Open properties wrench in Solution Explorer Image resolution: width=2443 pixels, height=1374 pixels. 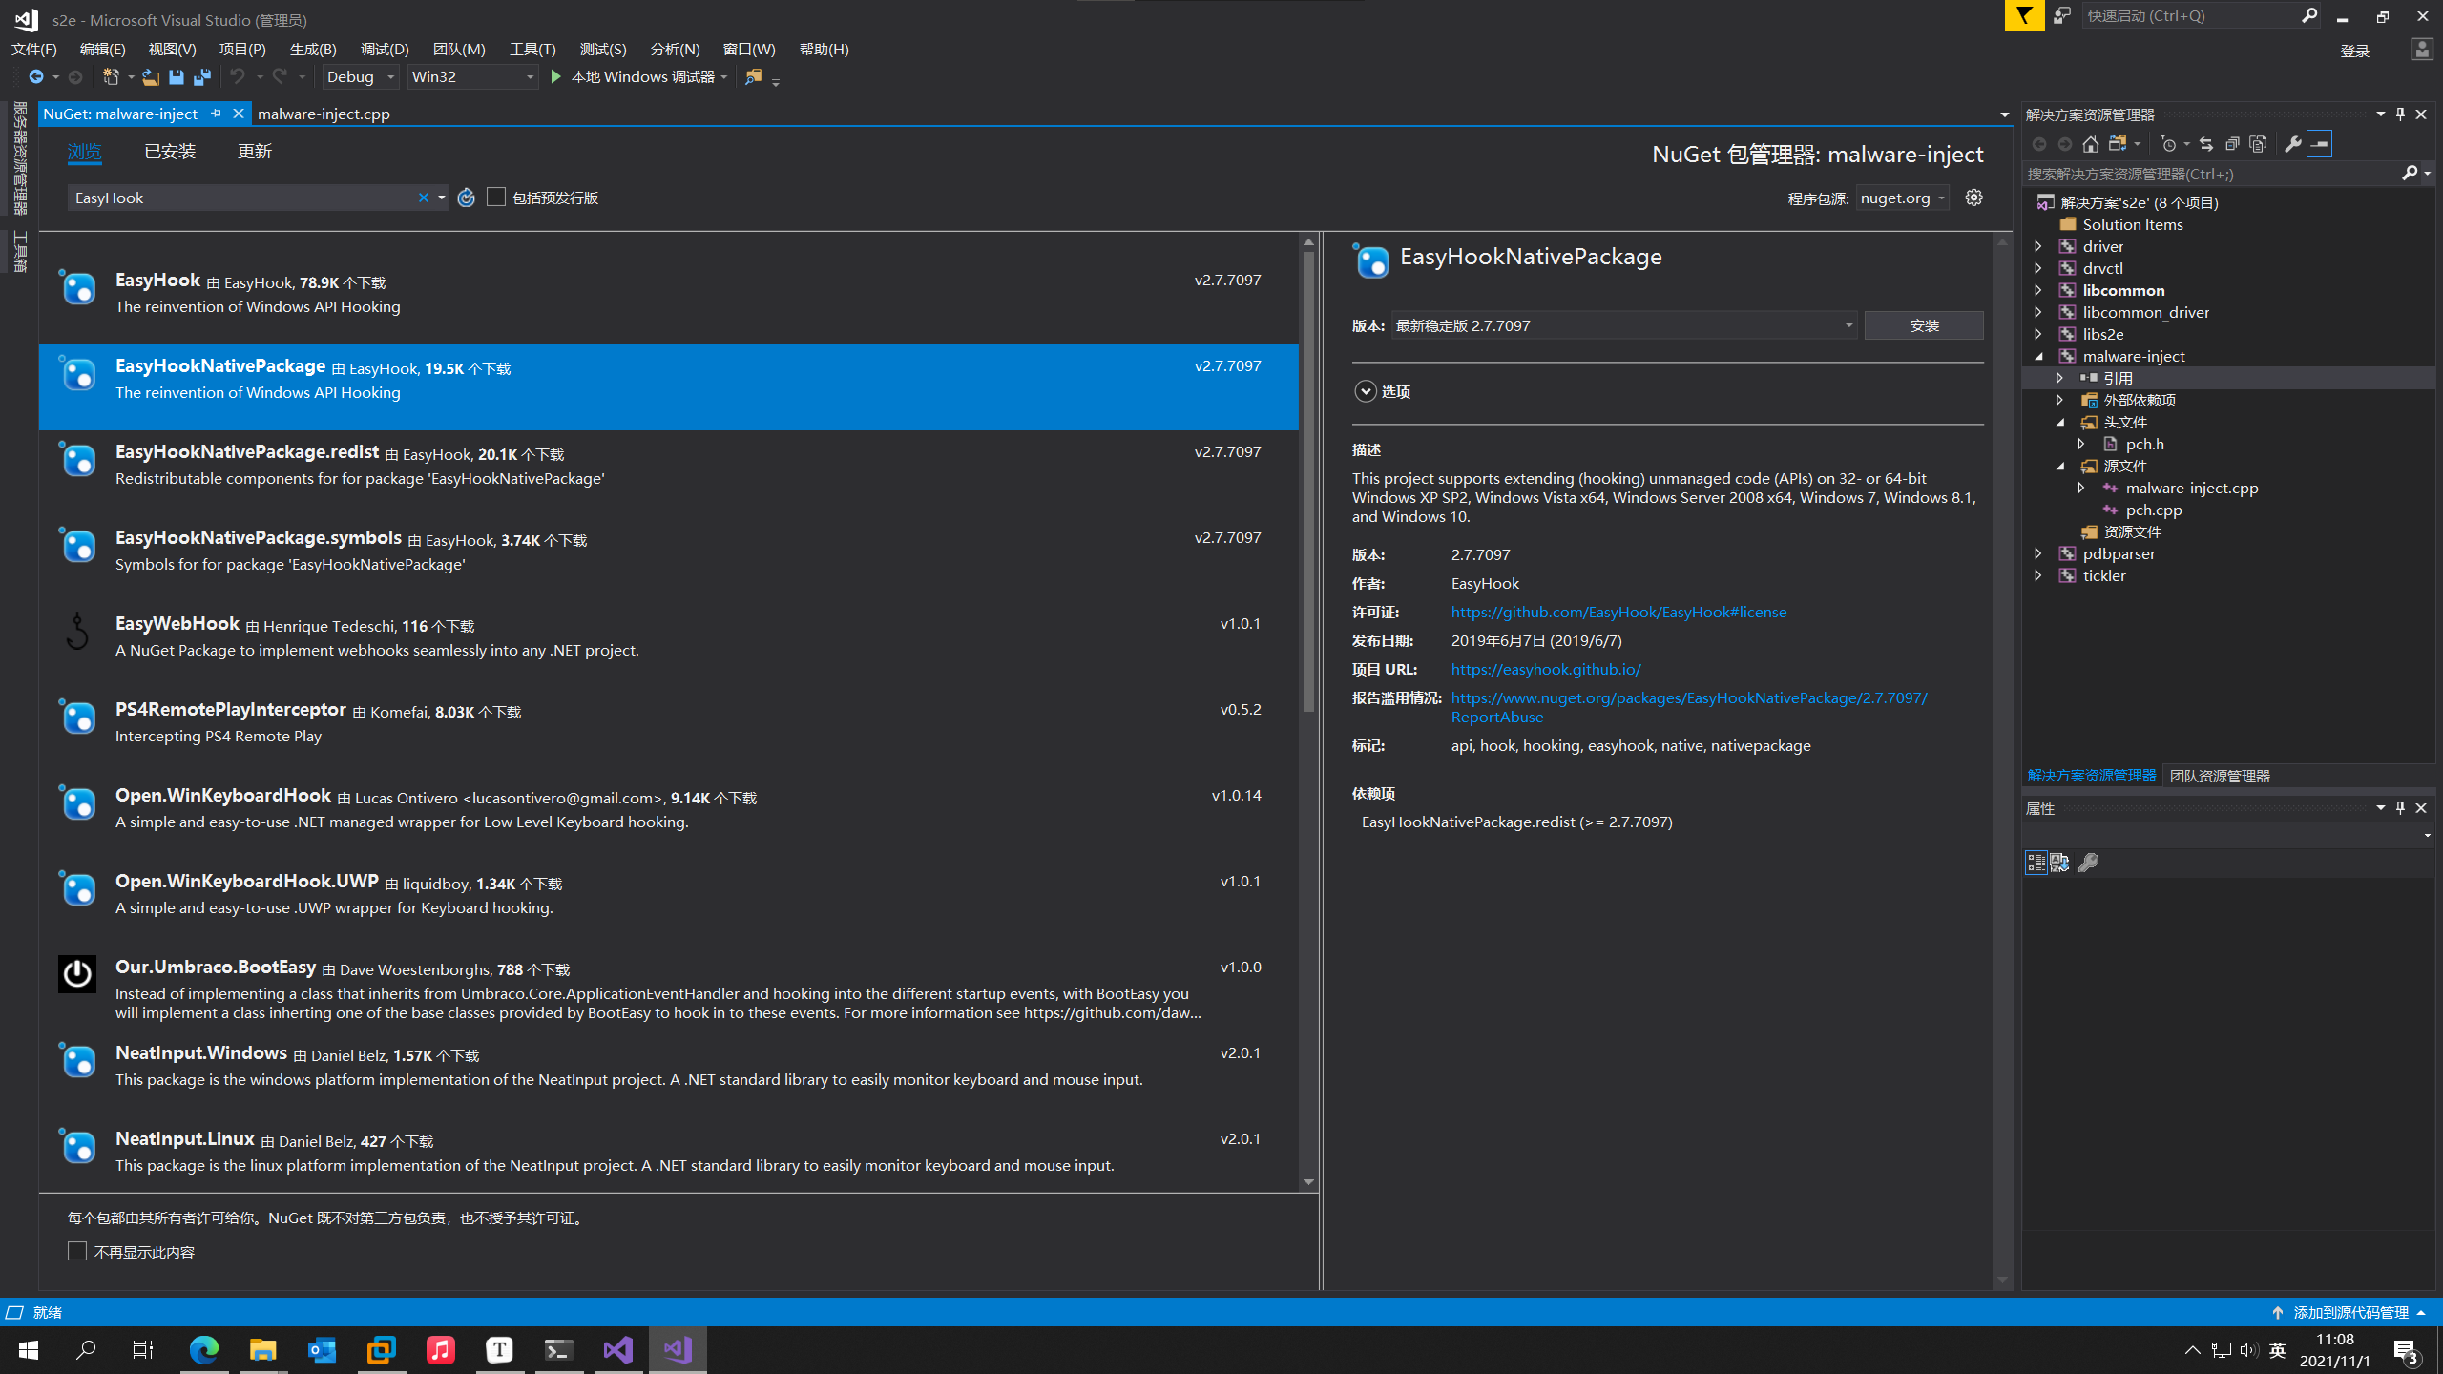point(2292,144)
